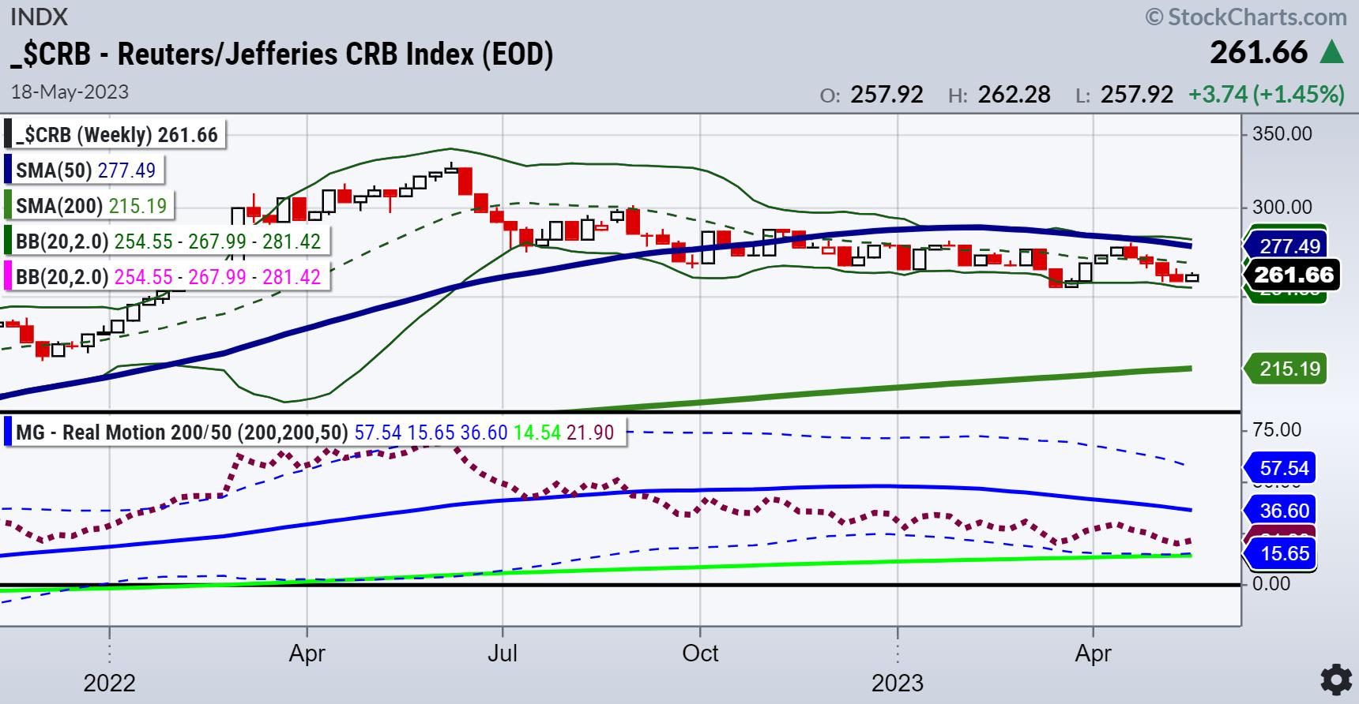Click the Reuters/Jefferies CRB Index chart title
The image size is (1359, 704).
282,54
